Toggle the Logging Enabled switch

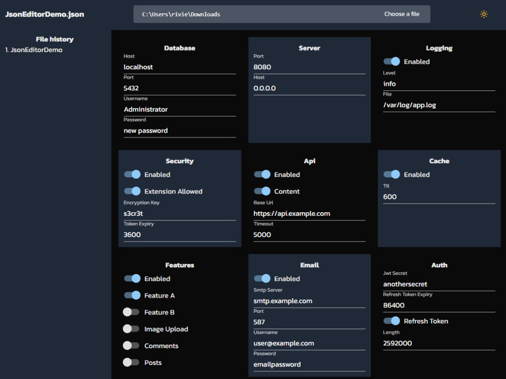(392, 62)
